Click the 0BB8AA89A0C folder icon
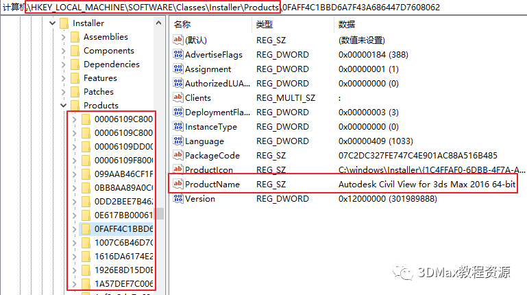The image size is (527, 295). tap(86, 188)
